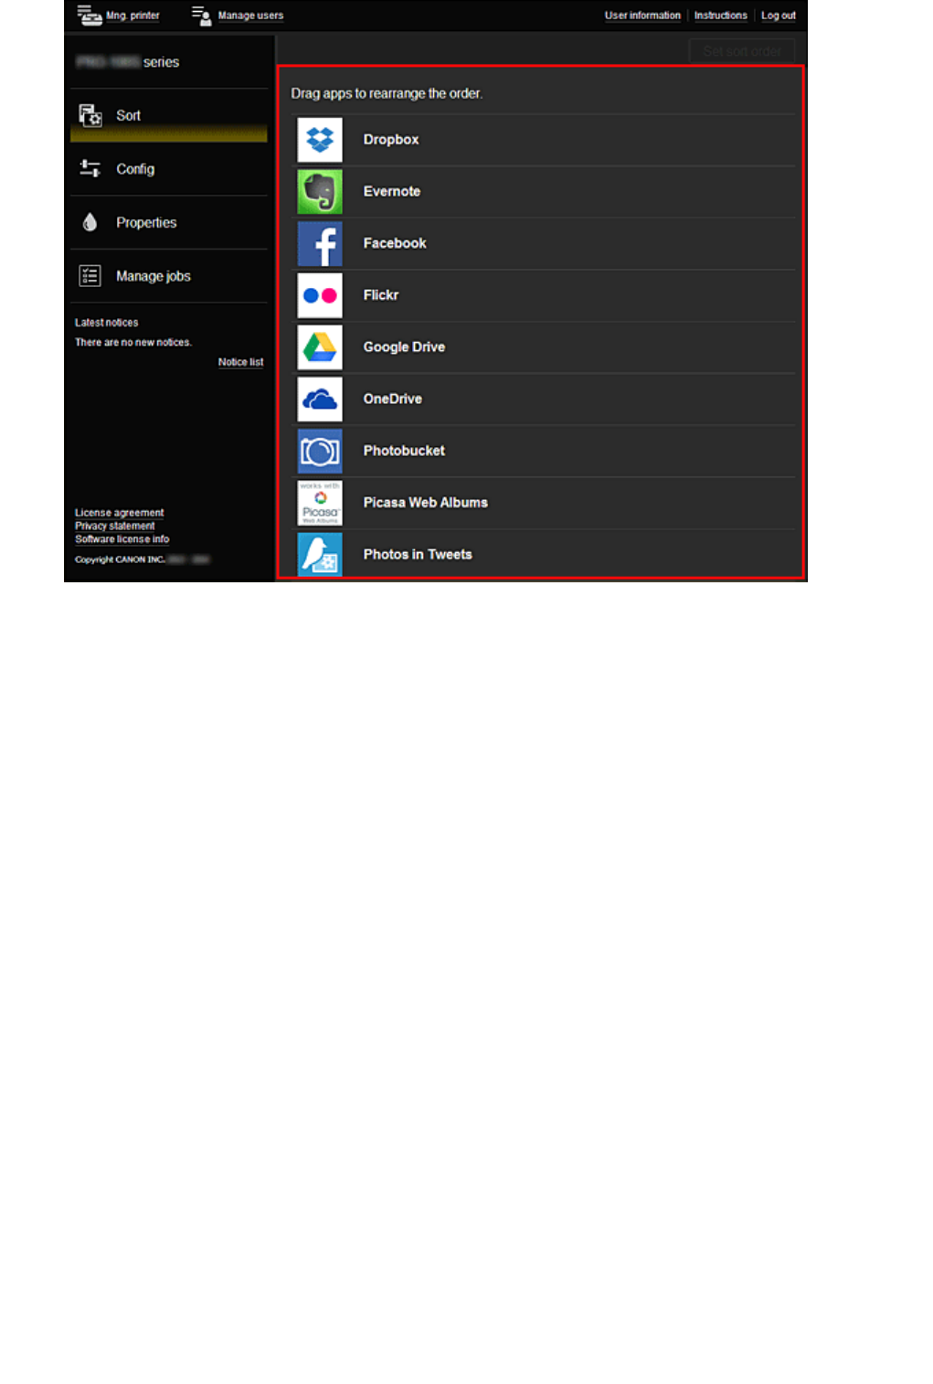The width and height of the screenshot is (933, 1384).
Task: Select the Photobucket camera icon
Action: [320, 451]
